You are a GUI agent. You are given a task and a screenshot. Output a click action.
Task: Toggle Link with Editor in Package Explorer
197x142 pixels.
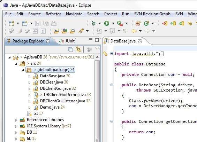(78, 49)
